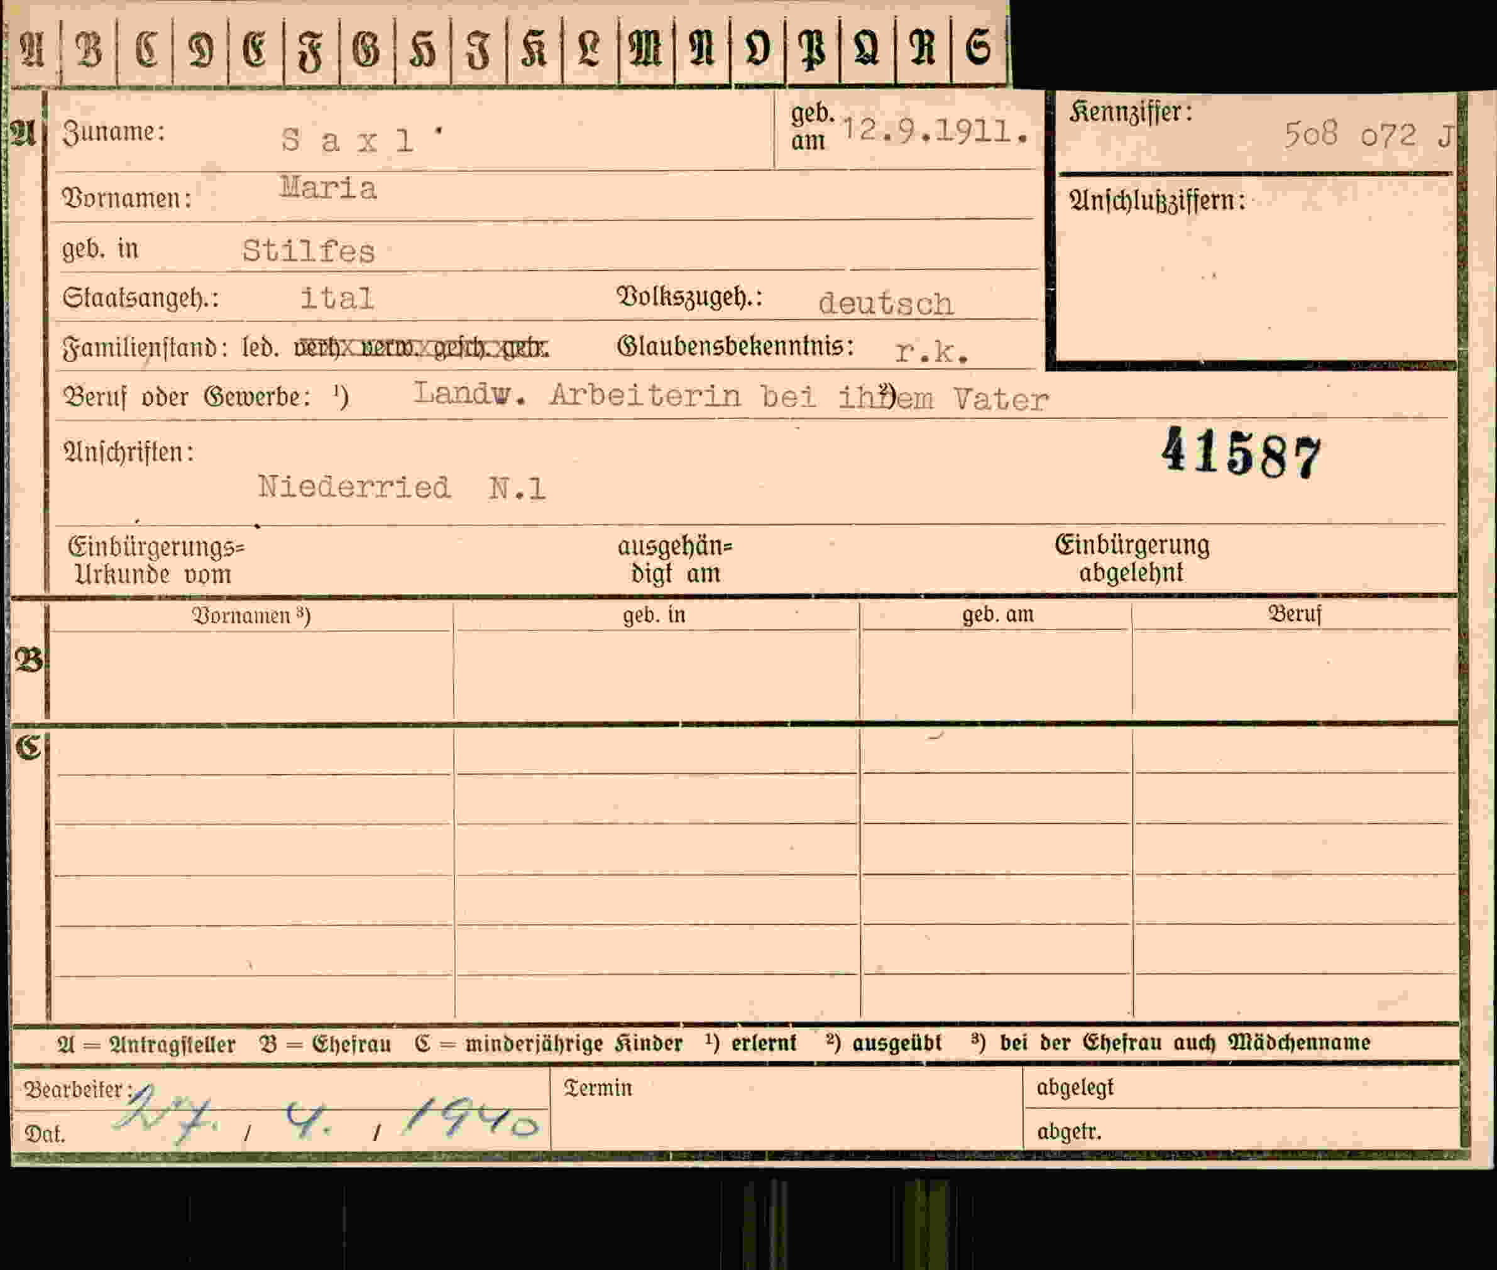Select the Fraktur letter B index tab
Screen dimensions: 1497x1270
[89, 50]
